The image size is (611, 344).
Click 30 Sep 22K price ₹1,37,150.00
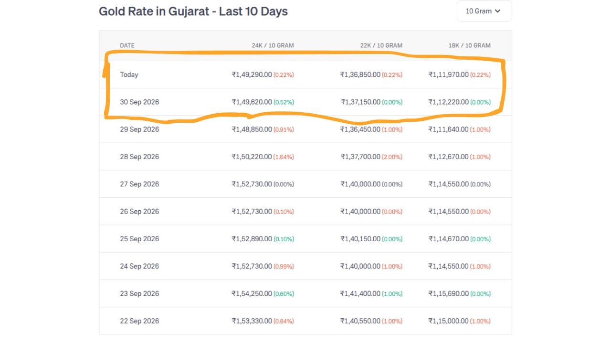[360, 102]
